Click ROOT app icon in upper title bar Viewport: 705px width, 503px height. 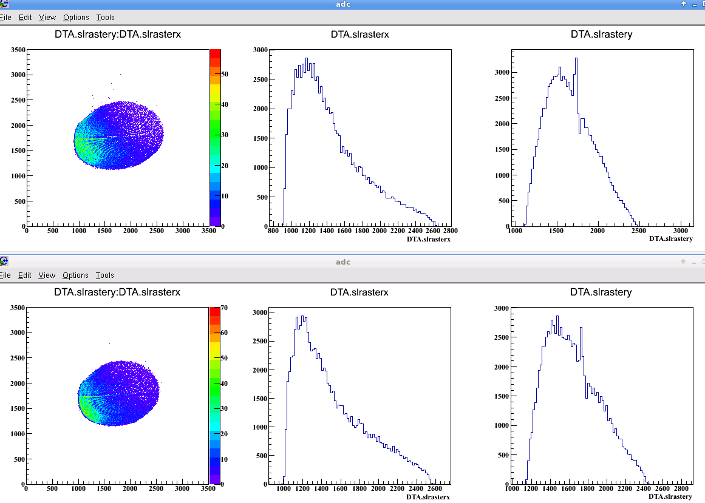coord(4,4)
